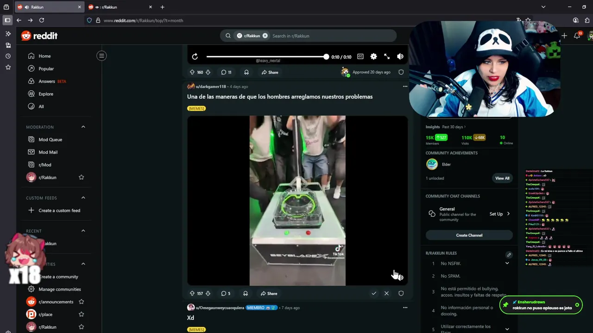
Task: Share the post with 160 votes
Action: [x=270, y=72]
